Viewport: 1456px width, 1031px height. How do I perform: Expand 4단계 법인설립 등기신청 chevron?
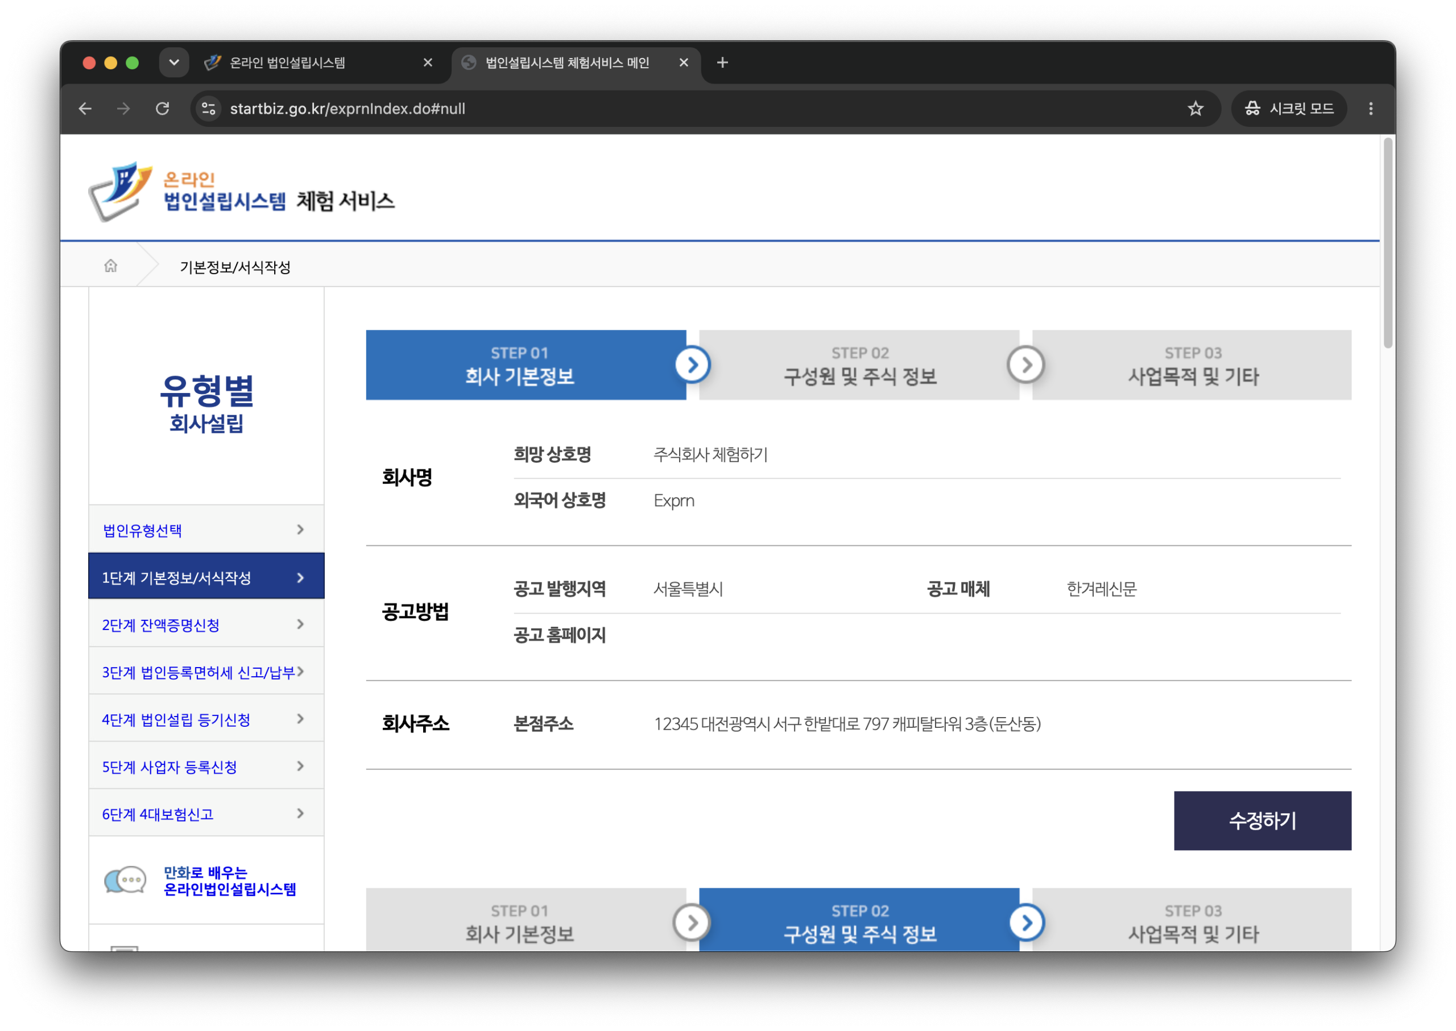tap(301, 719)
